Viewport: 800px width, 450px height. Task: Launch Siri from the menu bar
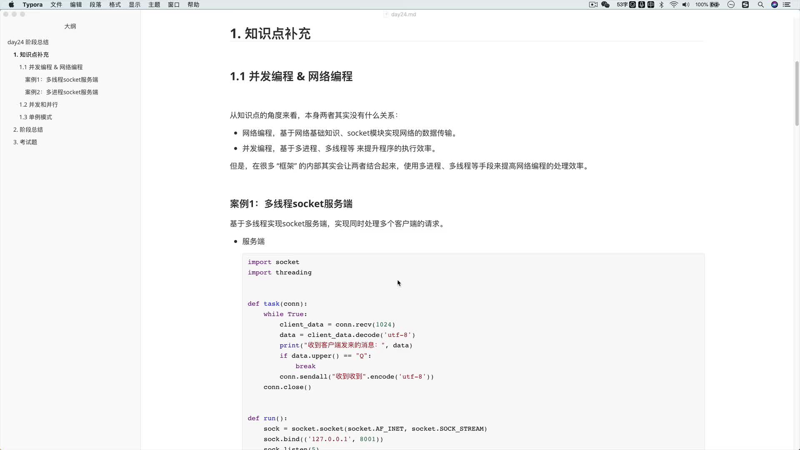[x=775, y=5]
